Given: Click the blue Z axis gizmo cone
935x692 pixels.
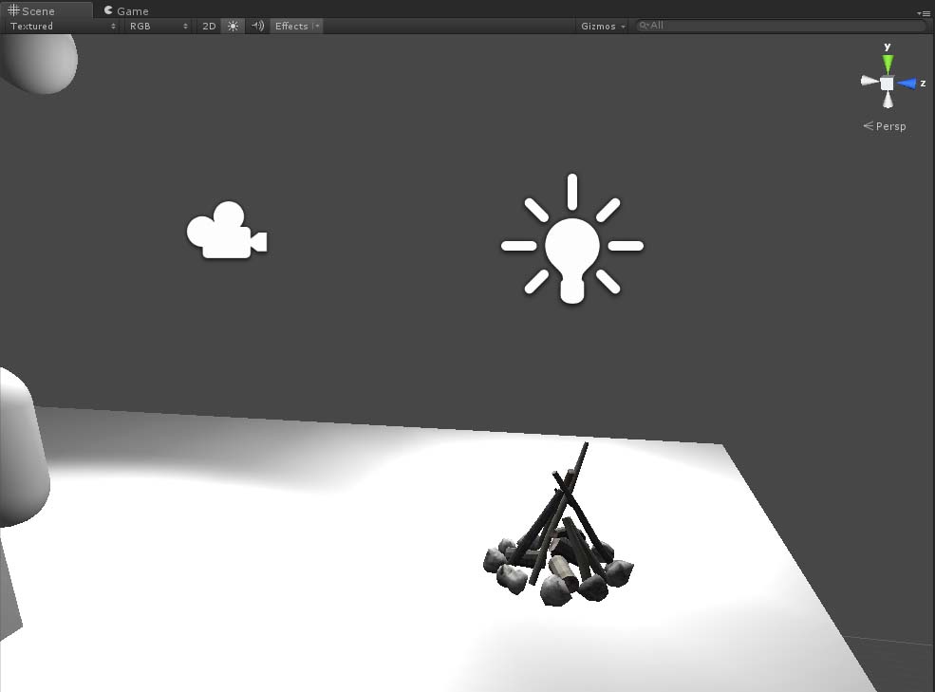Looking at the screenshot, I should point(907,84).
